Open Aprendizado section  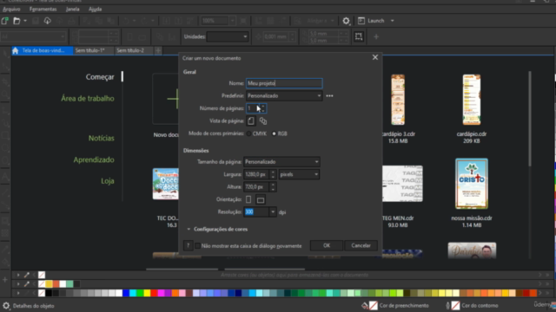click(94, 159)
